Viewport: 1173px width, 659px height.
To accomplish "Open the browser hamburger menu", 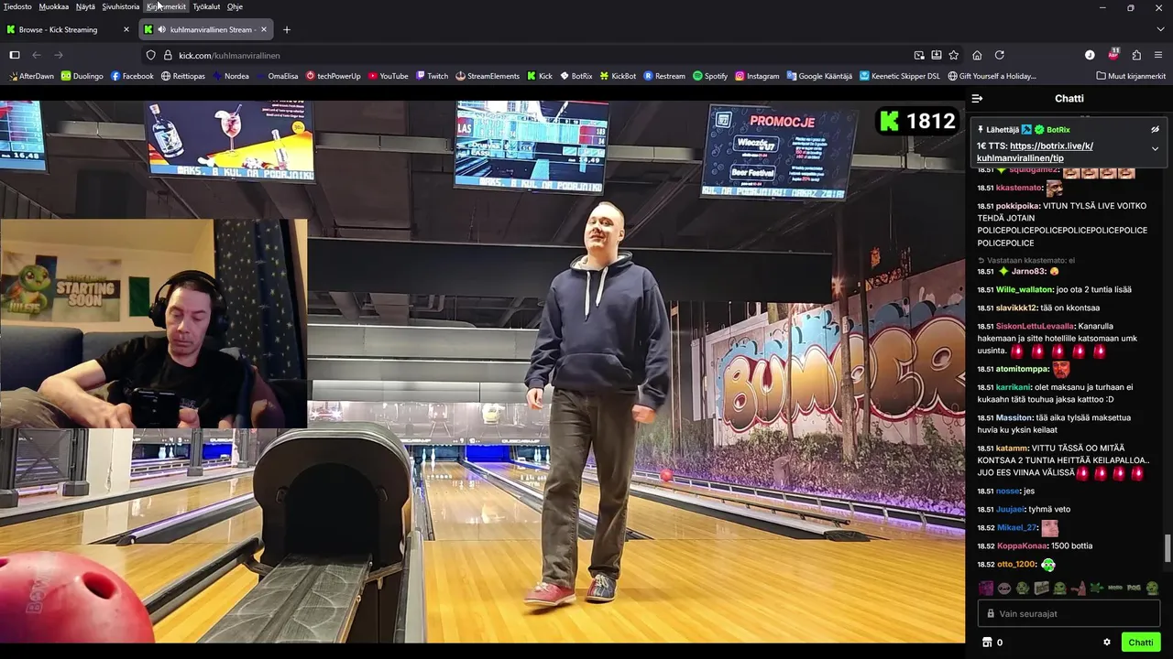I will click(1158, 55).
